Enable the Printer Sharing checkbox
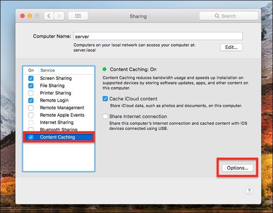Viewport: 273px width, 213px height. point(31,93)
